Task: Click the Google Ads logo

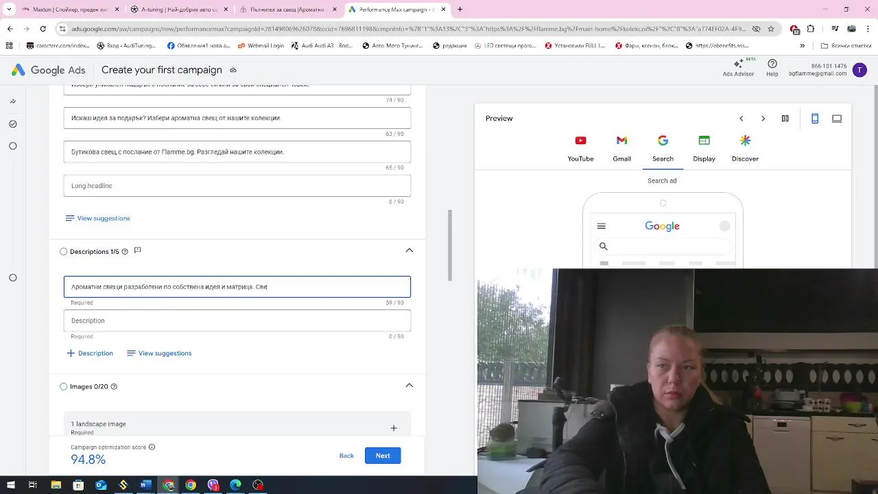Action: pos(48,70)
